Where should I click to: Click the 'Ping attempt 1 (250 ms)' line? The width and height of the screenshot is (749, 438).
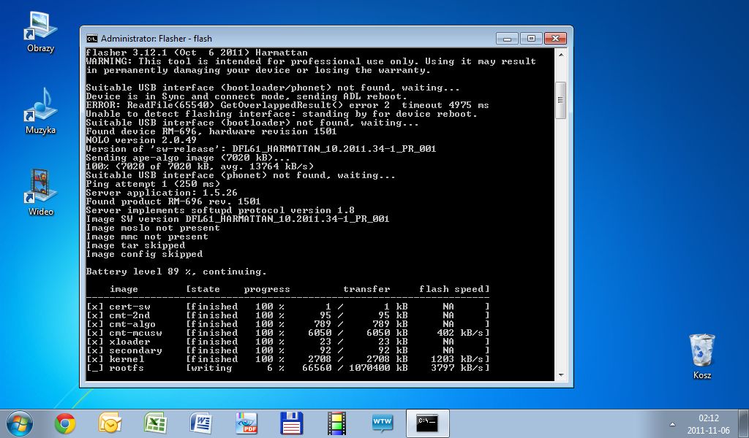coord(153,184)
